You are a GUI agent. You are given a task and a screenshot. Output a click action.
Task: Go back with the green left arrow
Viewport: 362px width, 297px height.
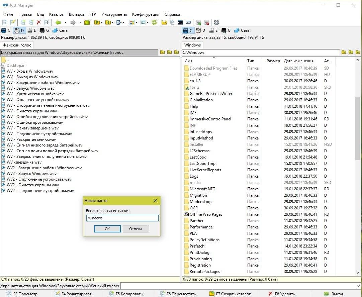[58, 22]
